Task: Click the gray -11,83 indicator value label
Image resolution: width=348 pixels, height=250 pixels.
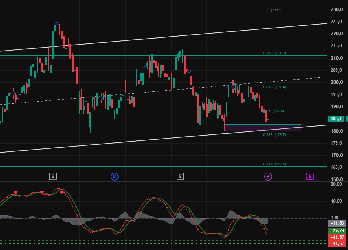Action: tap(337, 223)
